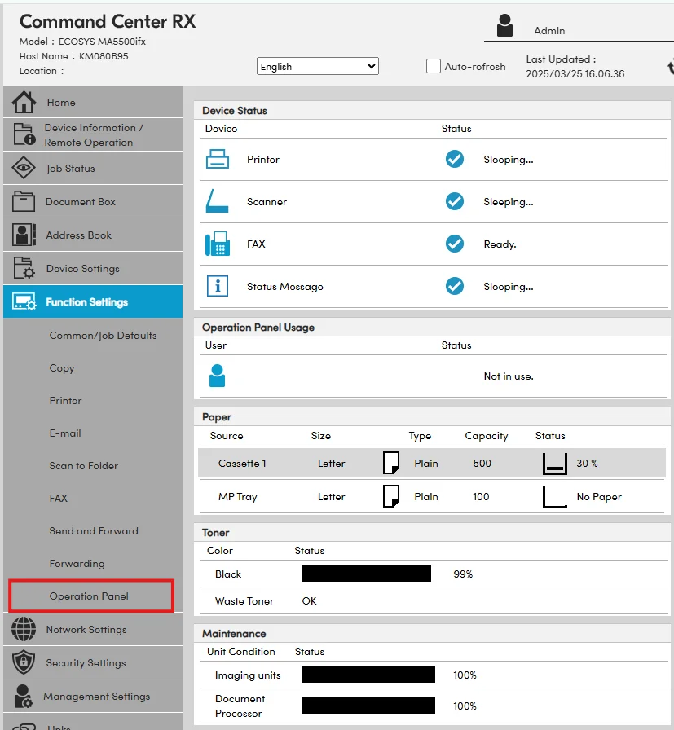The height and width of the screenshot is (730, 674).
Task: Select the Cassette 1 paper row
Action: pyautogui.click(x=431, y=464)
